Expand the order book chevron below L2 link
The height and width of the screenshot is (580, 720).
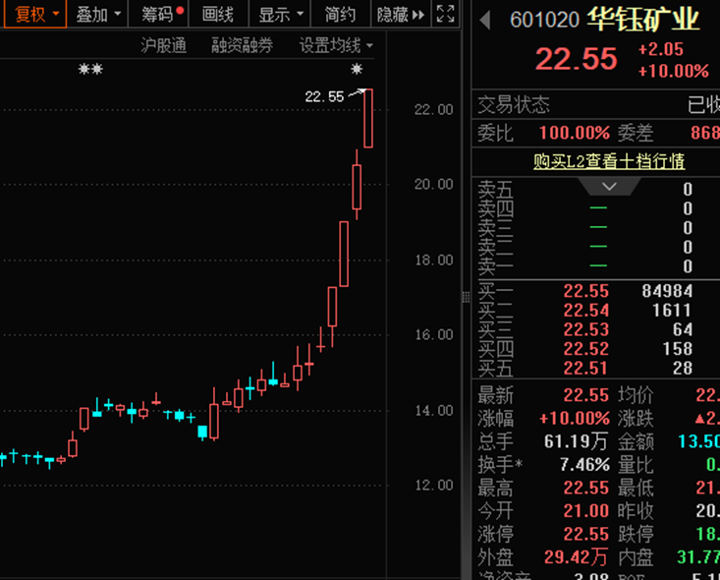coord(608,186)
